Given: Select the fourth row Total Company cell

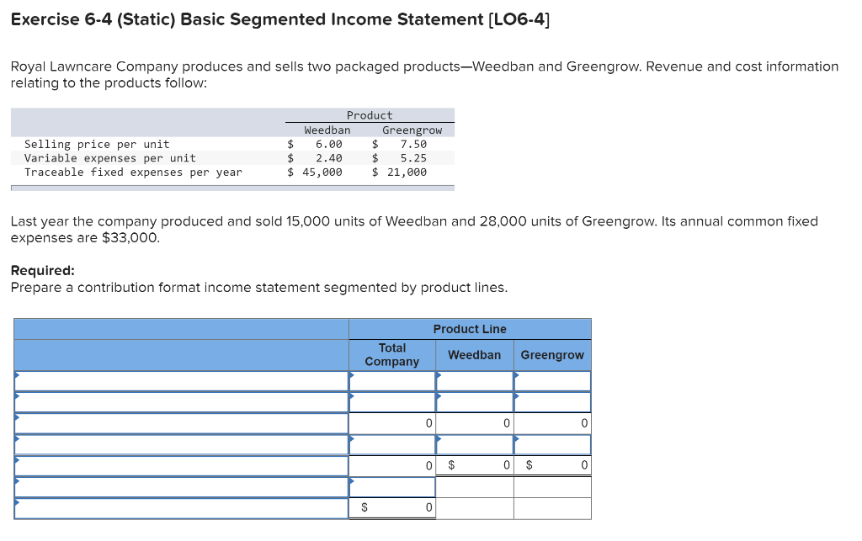Looking at the screenshot, I should point(391,443).
